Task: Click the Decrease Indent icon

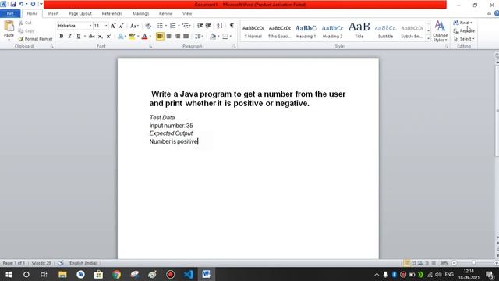Action: click(x=200, y=26)
